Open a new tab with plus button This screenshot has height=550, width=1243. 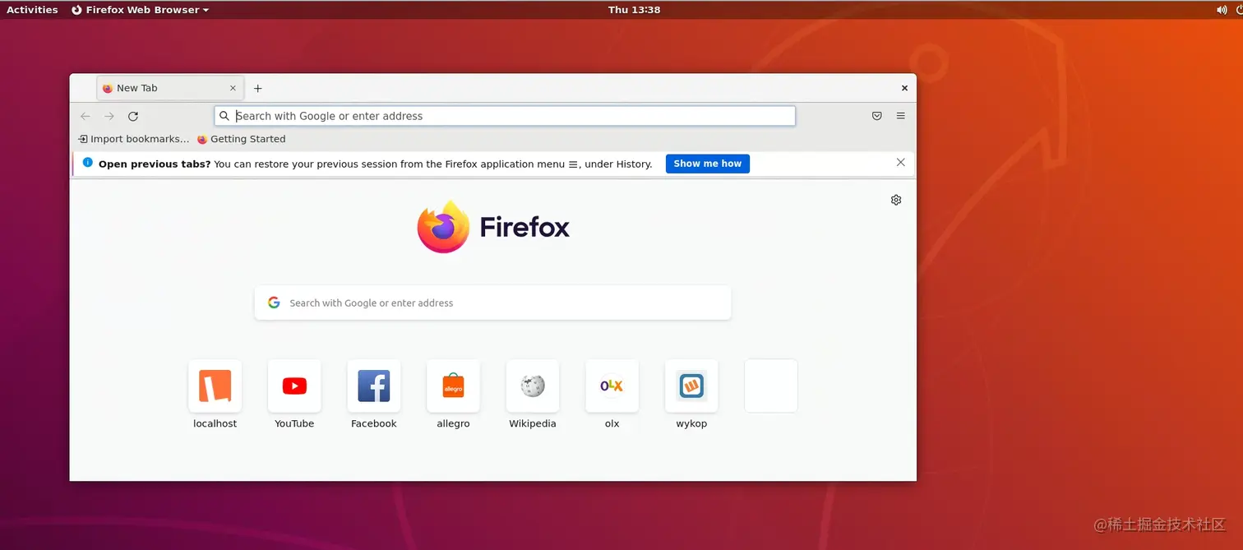pyautogui.click(x=257, y=88)
